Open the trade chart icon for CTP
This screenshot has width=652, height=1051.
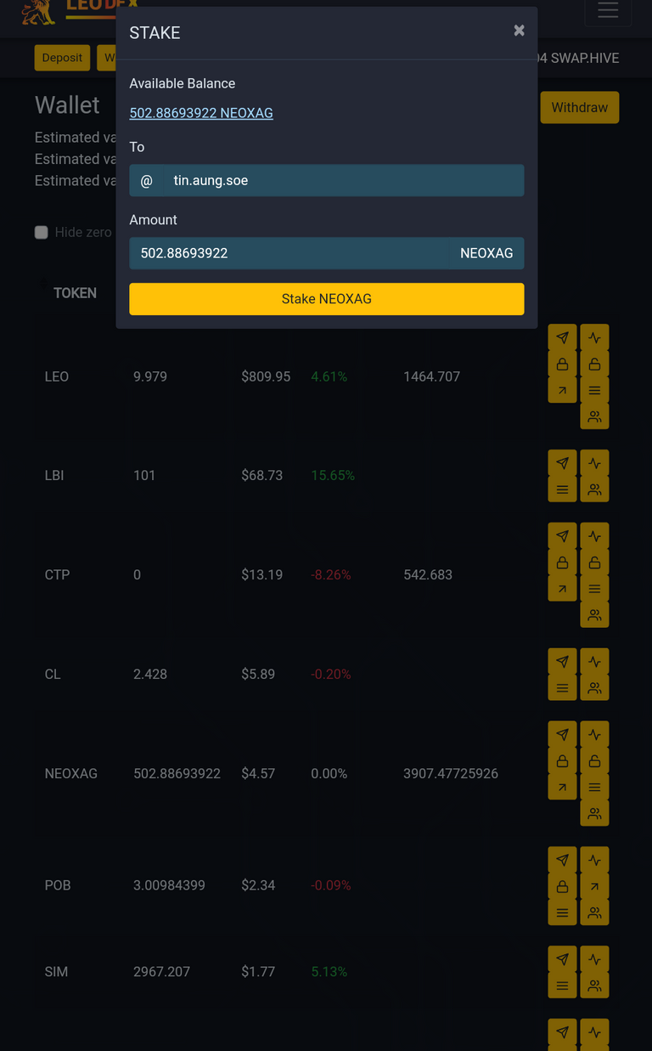[594, 535]
